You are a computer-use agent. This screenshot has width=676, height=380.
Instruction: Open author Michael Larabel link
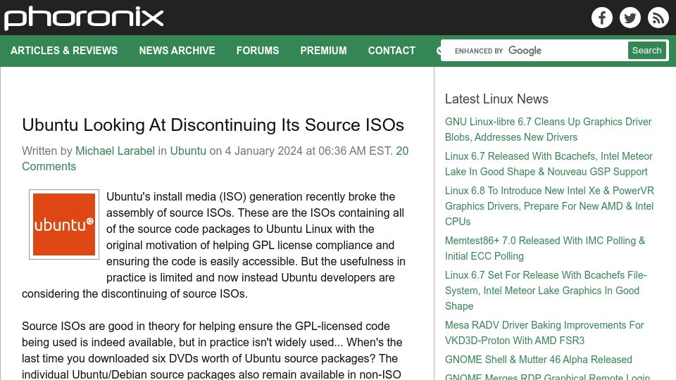coord(115,151)
